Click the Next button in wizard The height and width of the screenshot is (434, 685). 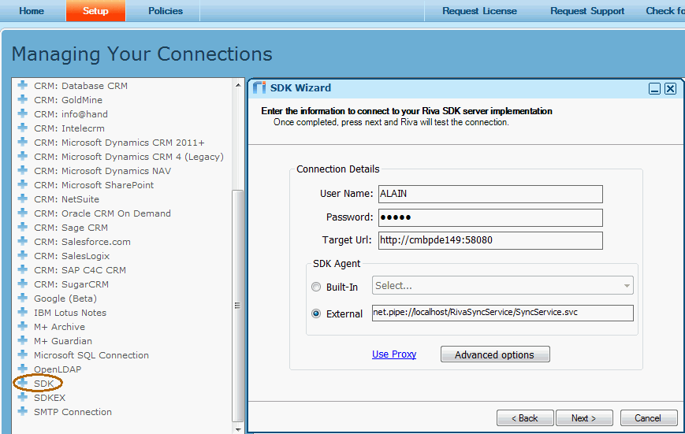point(584,418)
